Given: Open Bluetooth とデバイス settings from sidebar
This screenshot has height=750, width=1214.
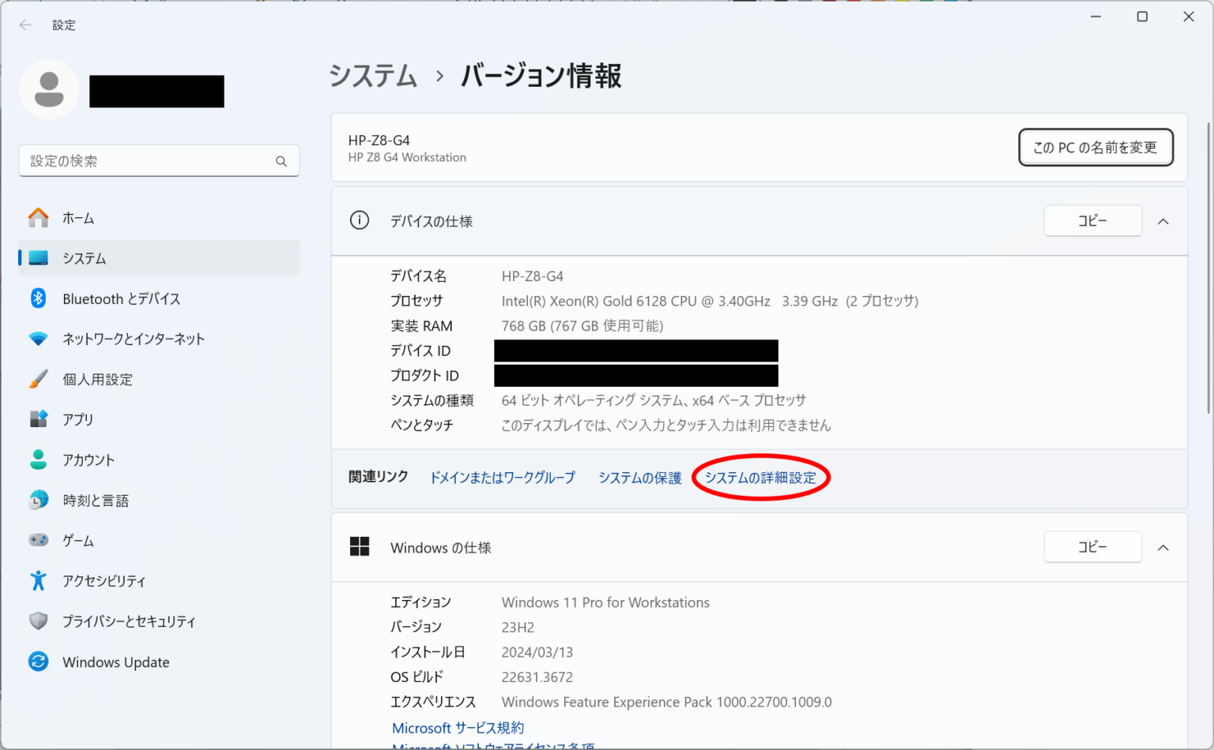Looking at the screenshot, I should [x=123, y=298].
